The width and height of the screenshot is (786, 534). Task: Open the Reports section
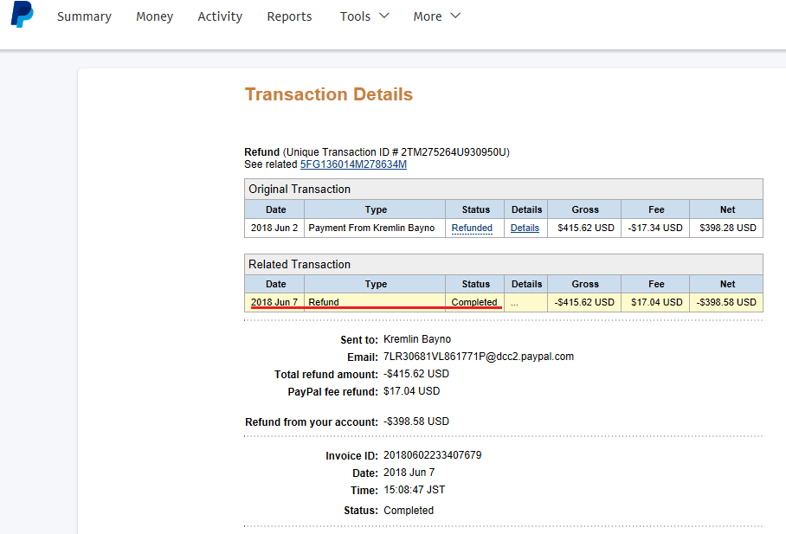tap(289, 16)
